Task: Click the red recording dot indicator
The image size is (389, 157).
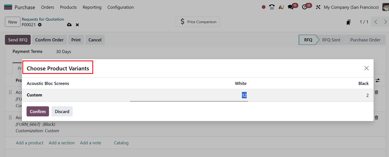Action: [263, 7]
